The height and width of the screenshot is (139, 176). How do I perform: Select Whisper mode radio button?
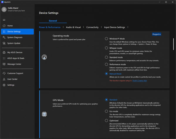click(x=106, y=48)
